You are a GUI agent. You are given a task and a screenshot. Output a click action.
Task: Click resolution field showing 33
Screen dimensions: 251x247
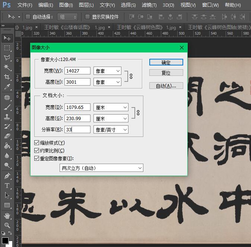click(x=77, y=130)
